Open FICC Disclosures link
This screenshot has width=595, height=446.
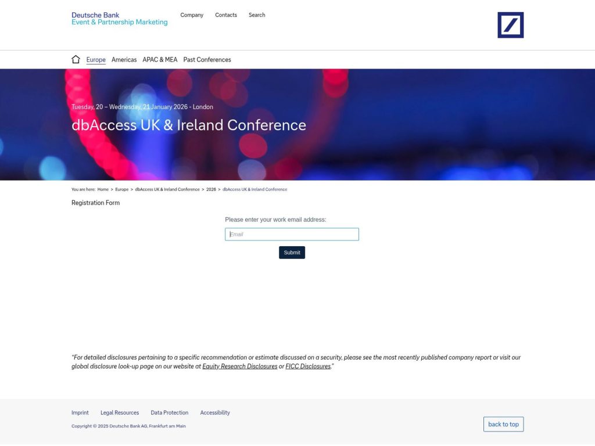click(x=307, y=366)
